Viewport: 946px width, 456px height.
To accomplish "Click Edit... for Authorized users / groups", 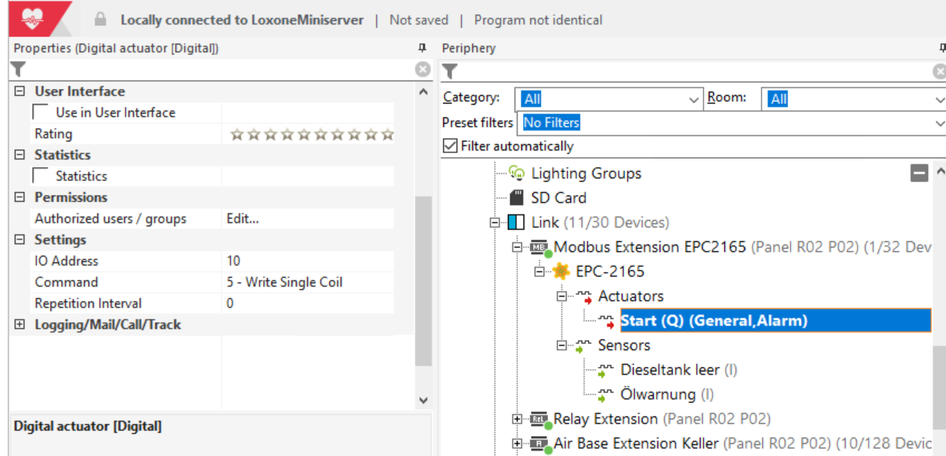I will [242, 219].
